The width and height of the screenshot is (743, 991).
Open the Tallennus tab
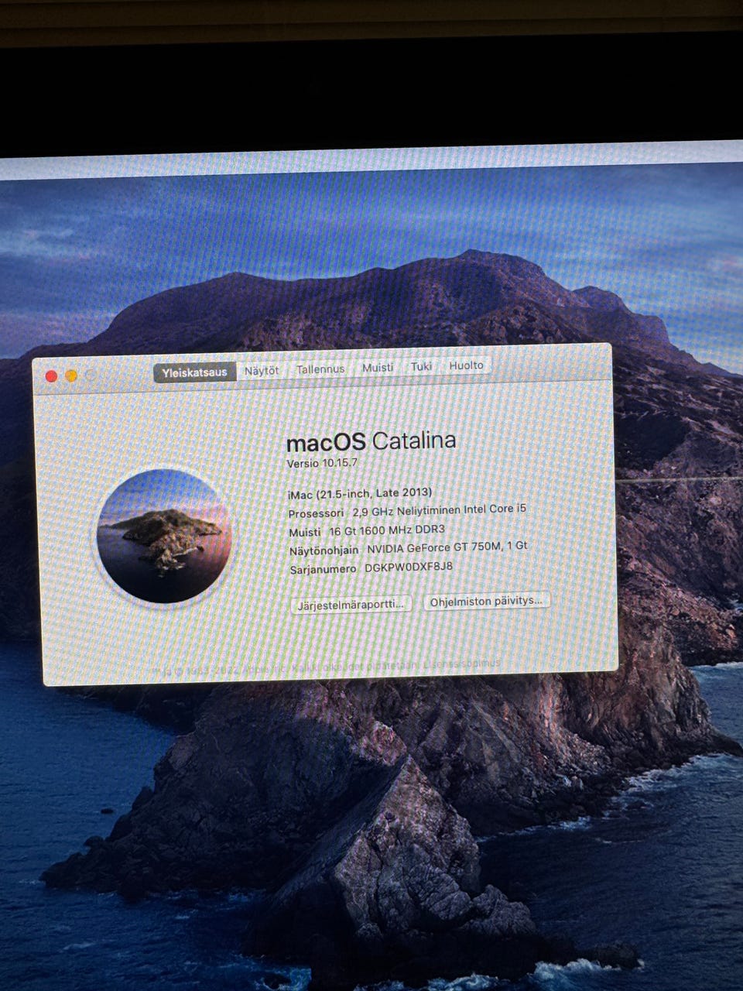(x=320, y=369)
